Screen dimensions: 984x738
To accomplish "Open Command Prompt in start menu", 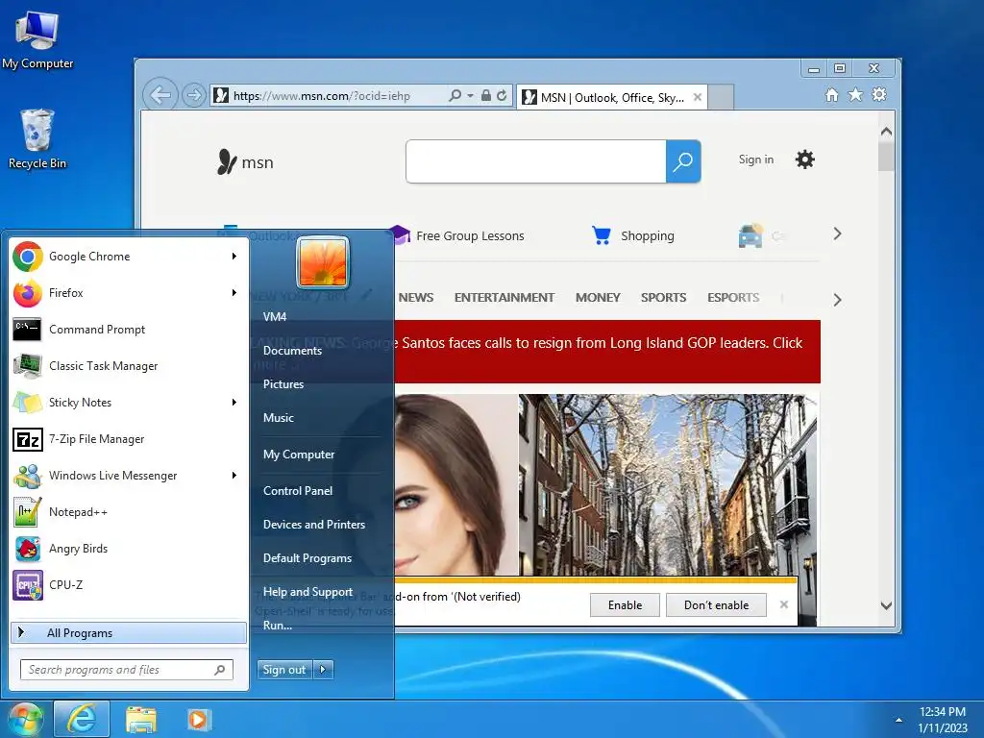I will [x=128, y=329].
